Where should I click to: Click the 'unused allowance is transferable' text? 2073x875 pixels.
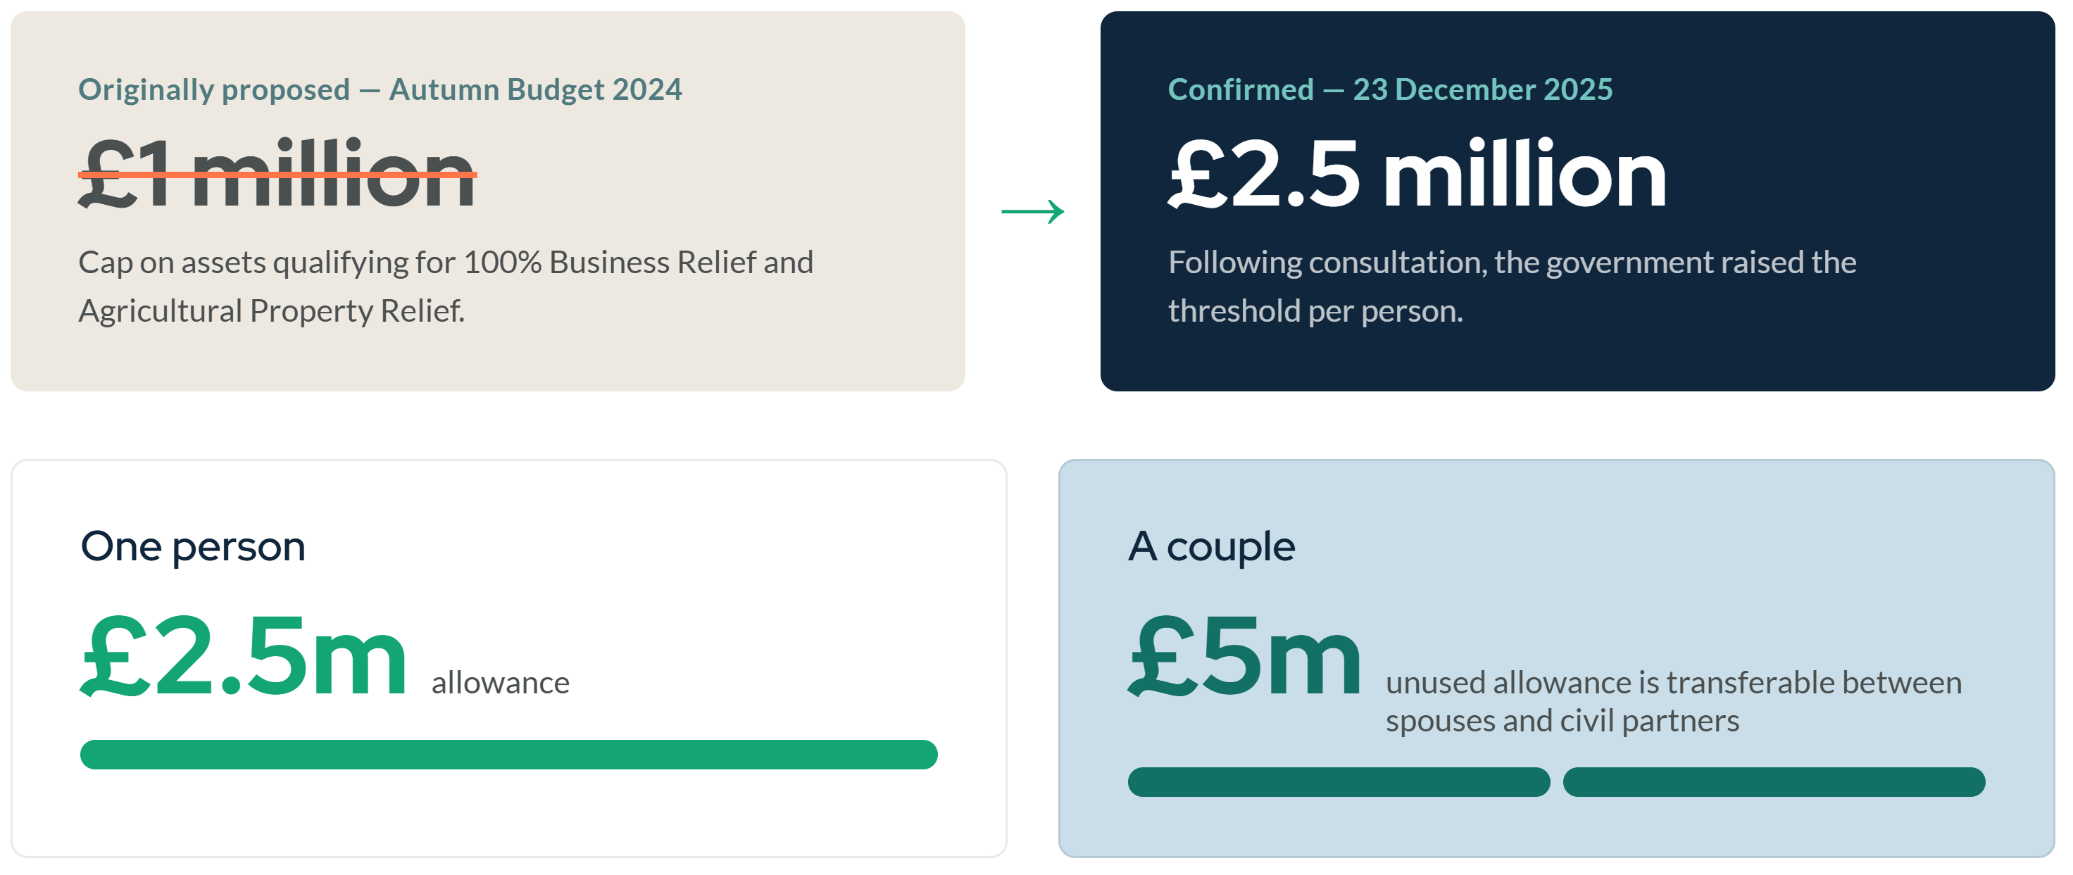[x=1674, y=701]
